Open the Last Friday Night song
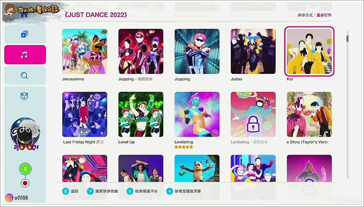Screen dimensions: 364x207 click(x=85, y=114)
